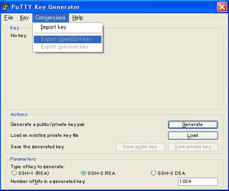Click Save public key button
Screen dimensions: 229x191
point(140,147)
